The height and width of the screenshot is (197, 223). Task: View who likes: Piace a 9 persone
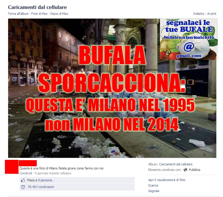[x=40, y=180]
